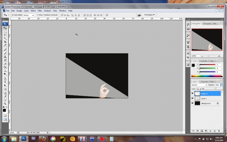Image resolution: width=227 pixels, height=142 pixels.
Task: Select the Brush tool
Action: coord(5,53)
